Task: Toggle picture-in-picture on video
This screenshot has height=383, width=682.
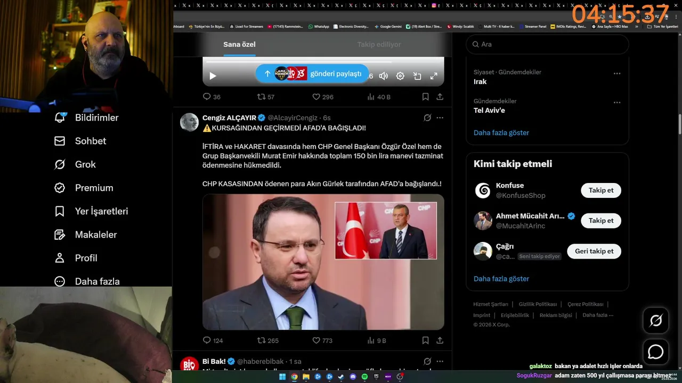Action: [417, 76]
